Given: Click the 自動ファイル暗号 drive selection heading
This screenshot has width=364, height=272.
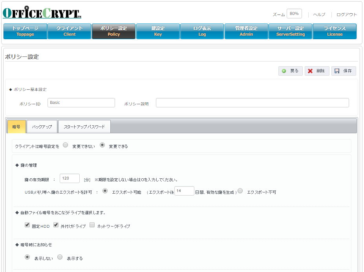Looking at the screenshot, I should pyautogui.click(x=63, y=213).
